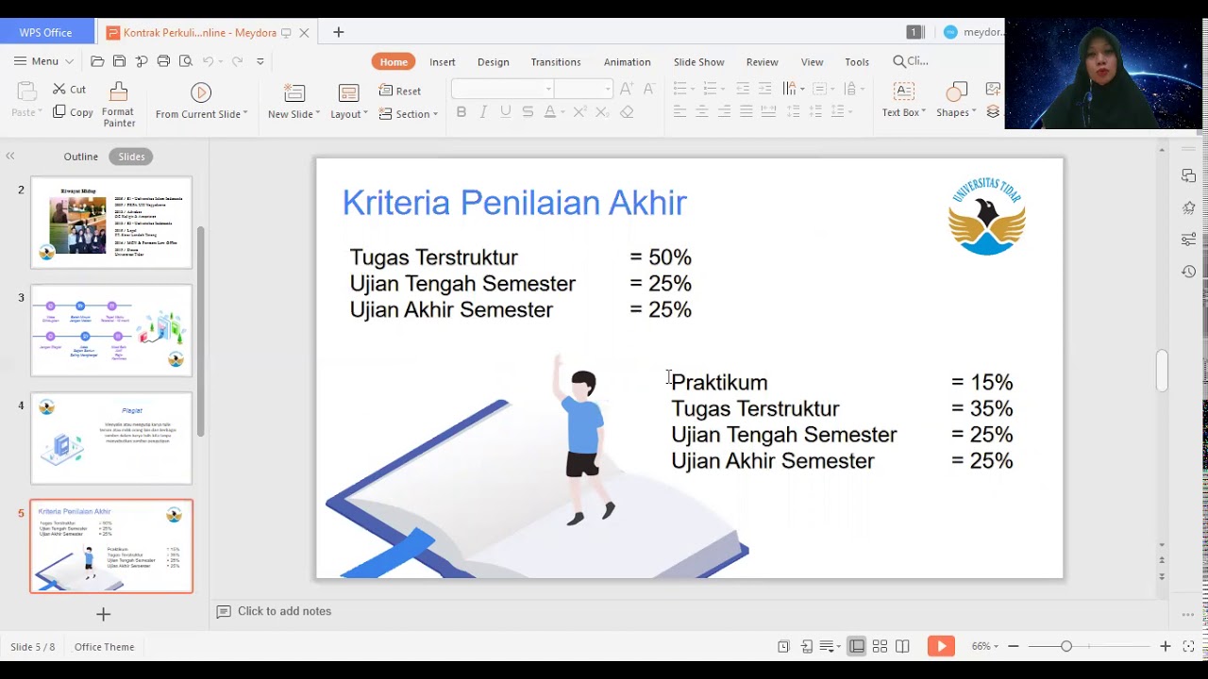Open the Slide Show tab
Screen dimensions: 1208x679
point(699,62)
